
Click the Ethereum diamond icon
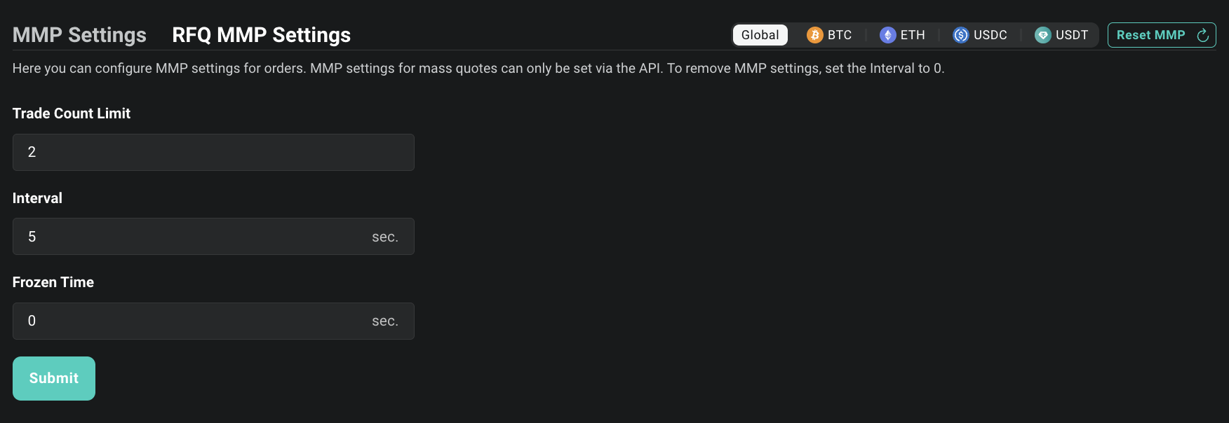coord(887,35)
